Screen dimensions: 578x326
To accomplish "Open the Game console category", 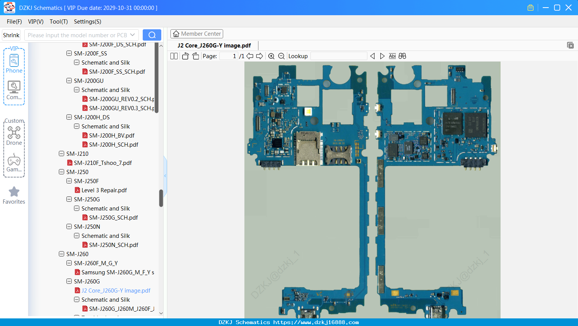I will tap(14, 163).
